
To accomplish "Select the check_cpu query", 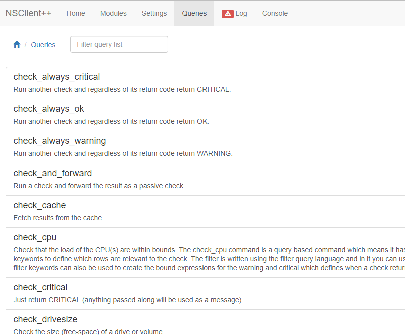I will click(x=35, y=237).
